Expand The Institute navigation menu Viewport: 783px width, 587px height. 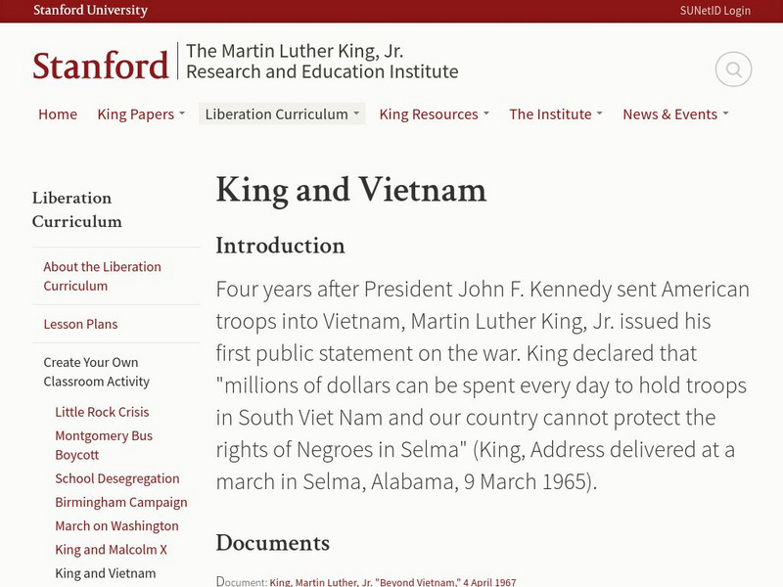point(556,114)
